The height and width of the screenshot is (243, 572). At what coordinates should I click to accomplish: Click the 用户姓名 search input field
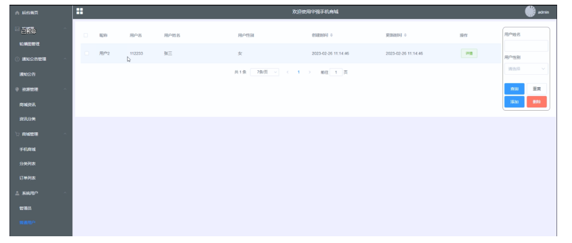[x=526, y=46]
